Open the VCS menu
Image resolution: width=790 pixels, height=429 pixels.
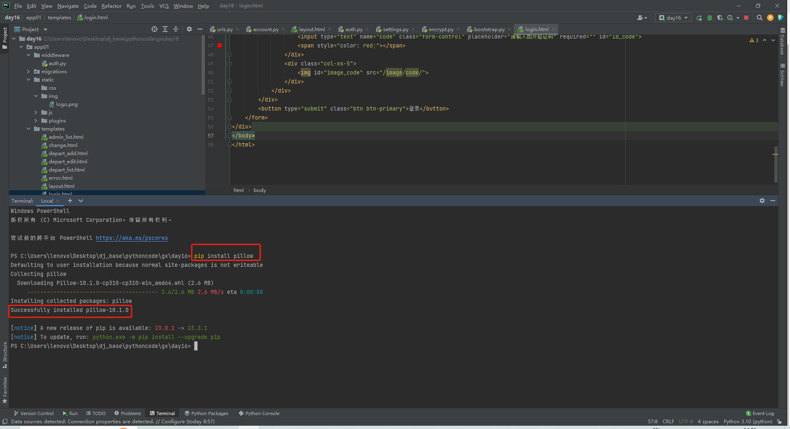(x=164, y=6)
